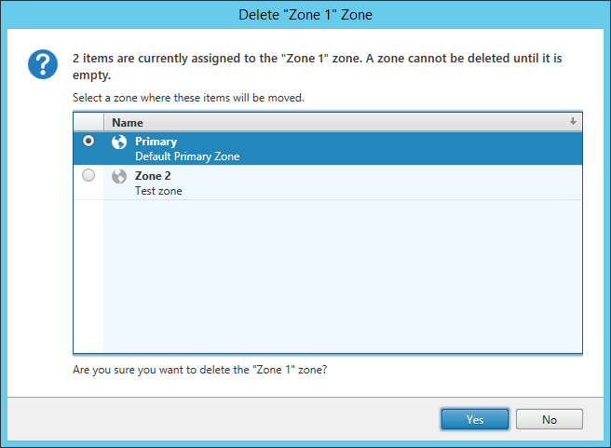611x448 pixels.
Task: Click the Delete "Zone 1" Zone title bar
Action: click(305, 15)
